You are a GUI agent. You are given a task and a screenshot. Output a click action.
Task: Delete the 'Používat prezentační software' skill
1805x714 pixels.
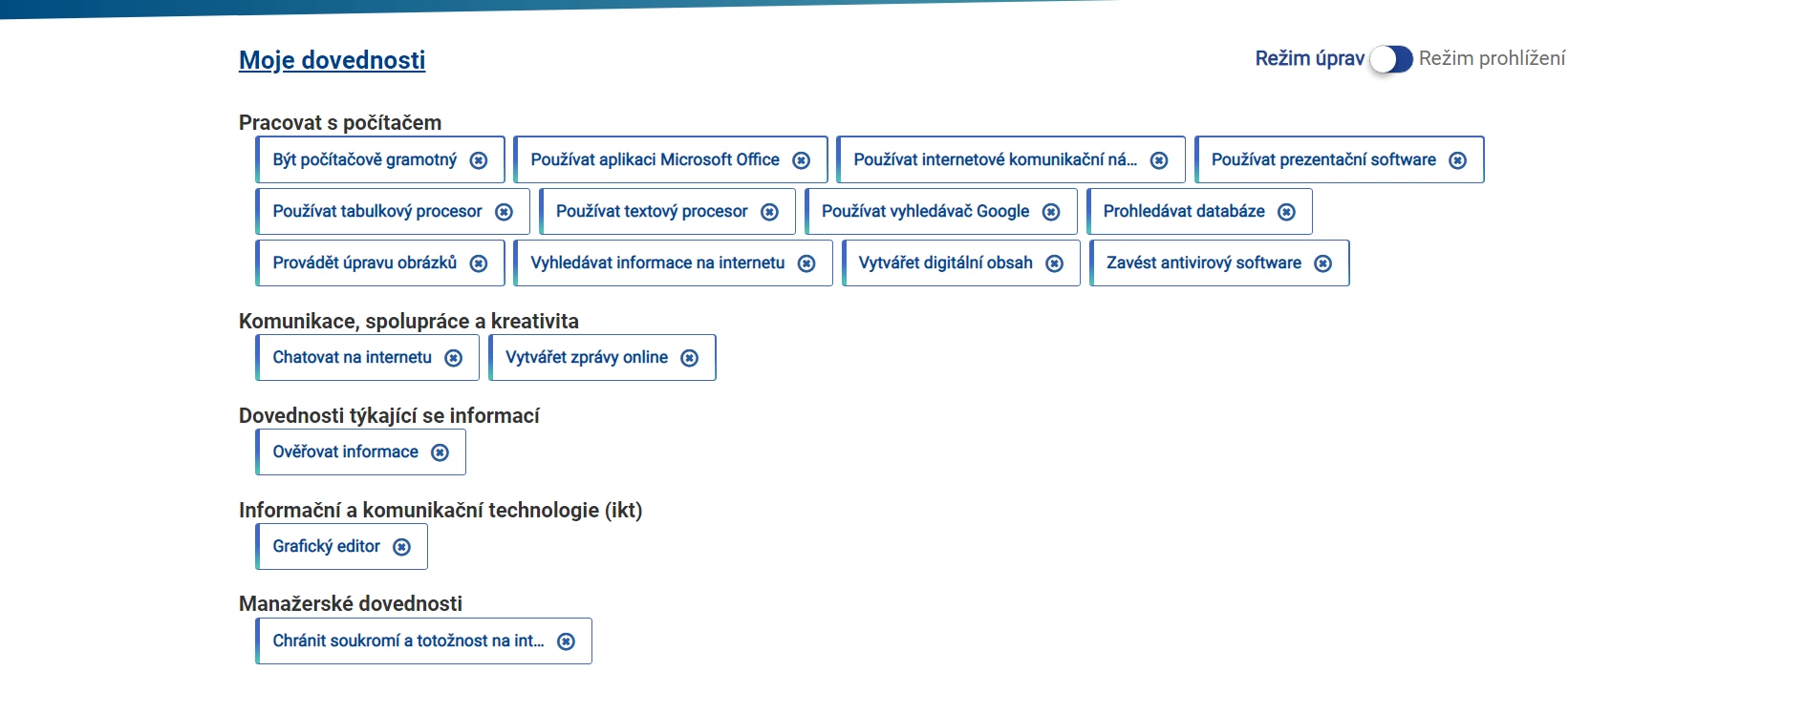[x=1457, y=160]
